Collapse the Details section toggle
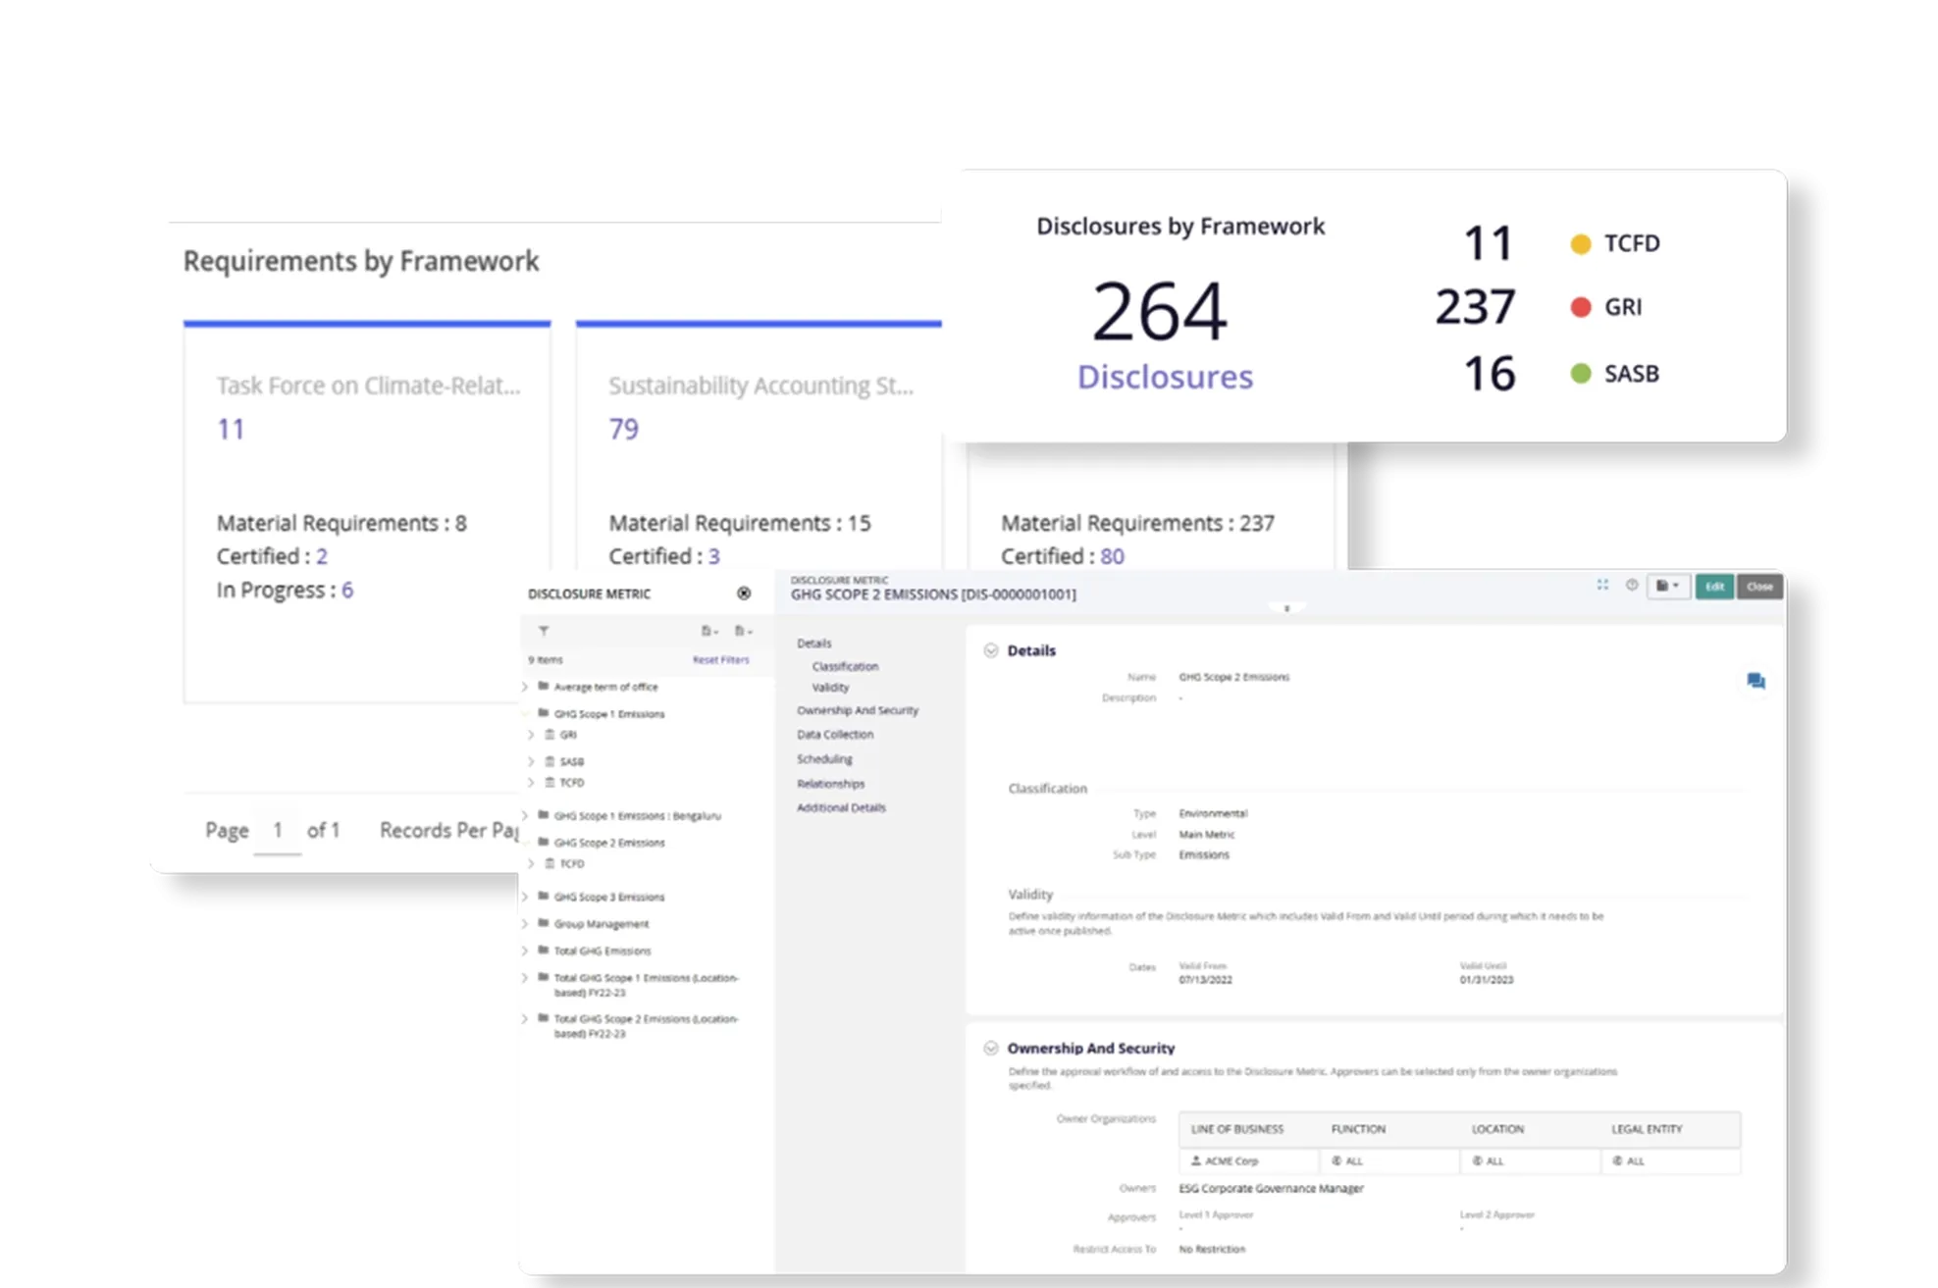The image size is (1938, 1288). click(991, 650)
